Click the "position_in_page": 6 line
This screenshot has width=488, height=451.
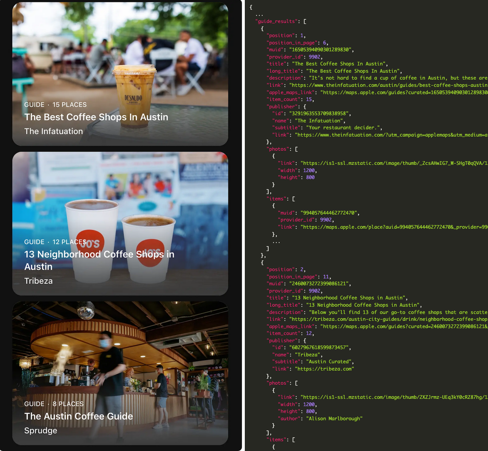(x=298, y=43)
